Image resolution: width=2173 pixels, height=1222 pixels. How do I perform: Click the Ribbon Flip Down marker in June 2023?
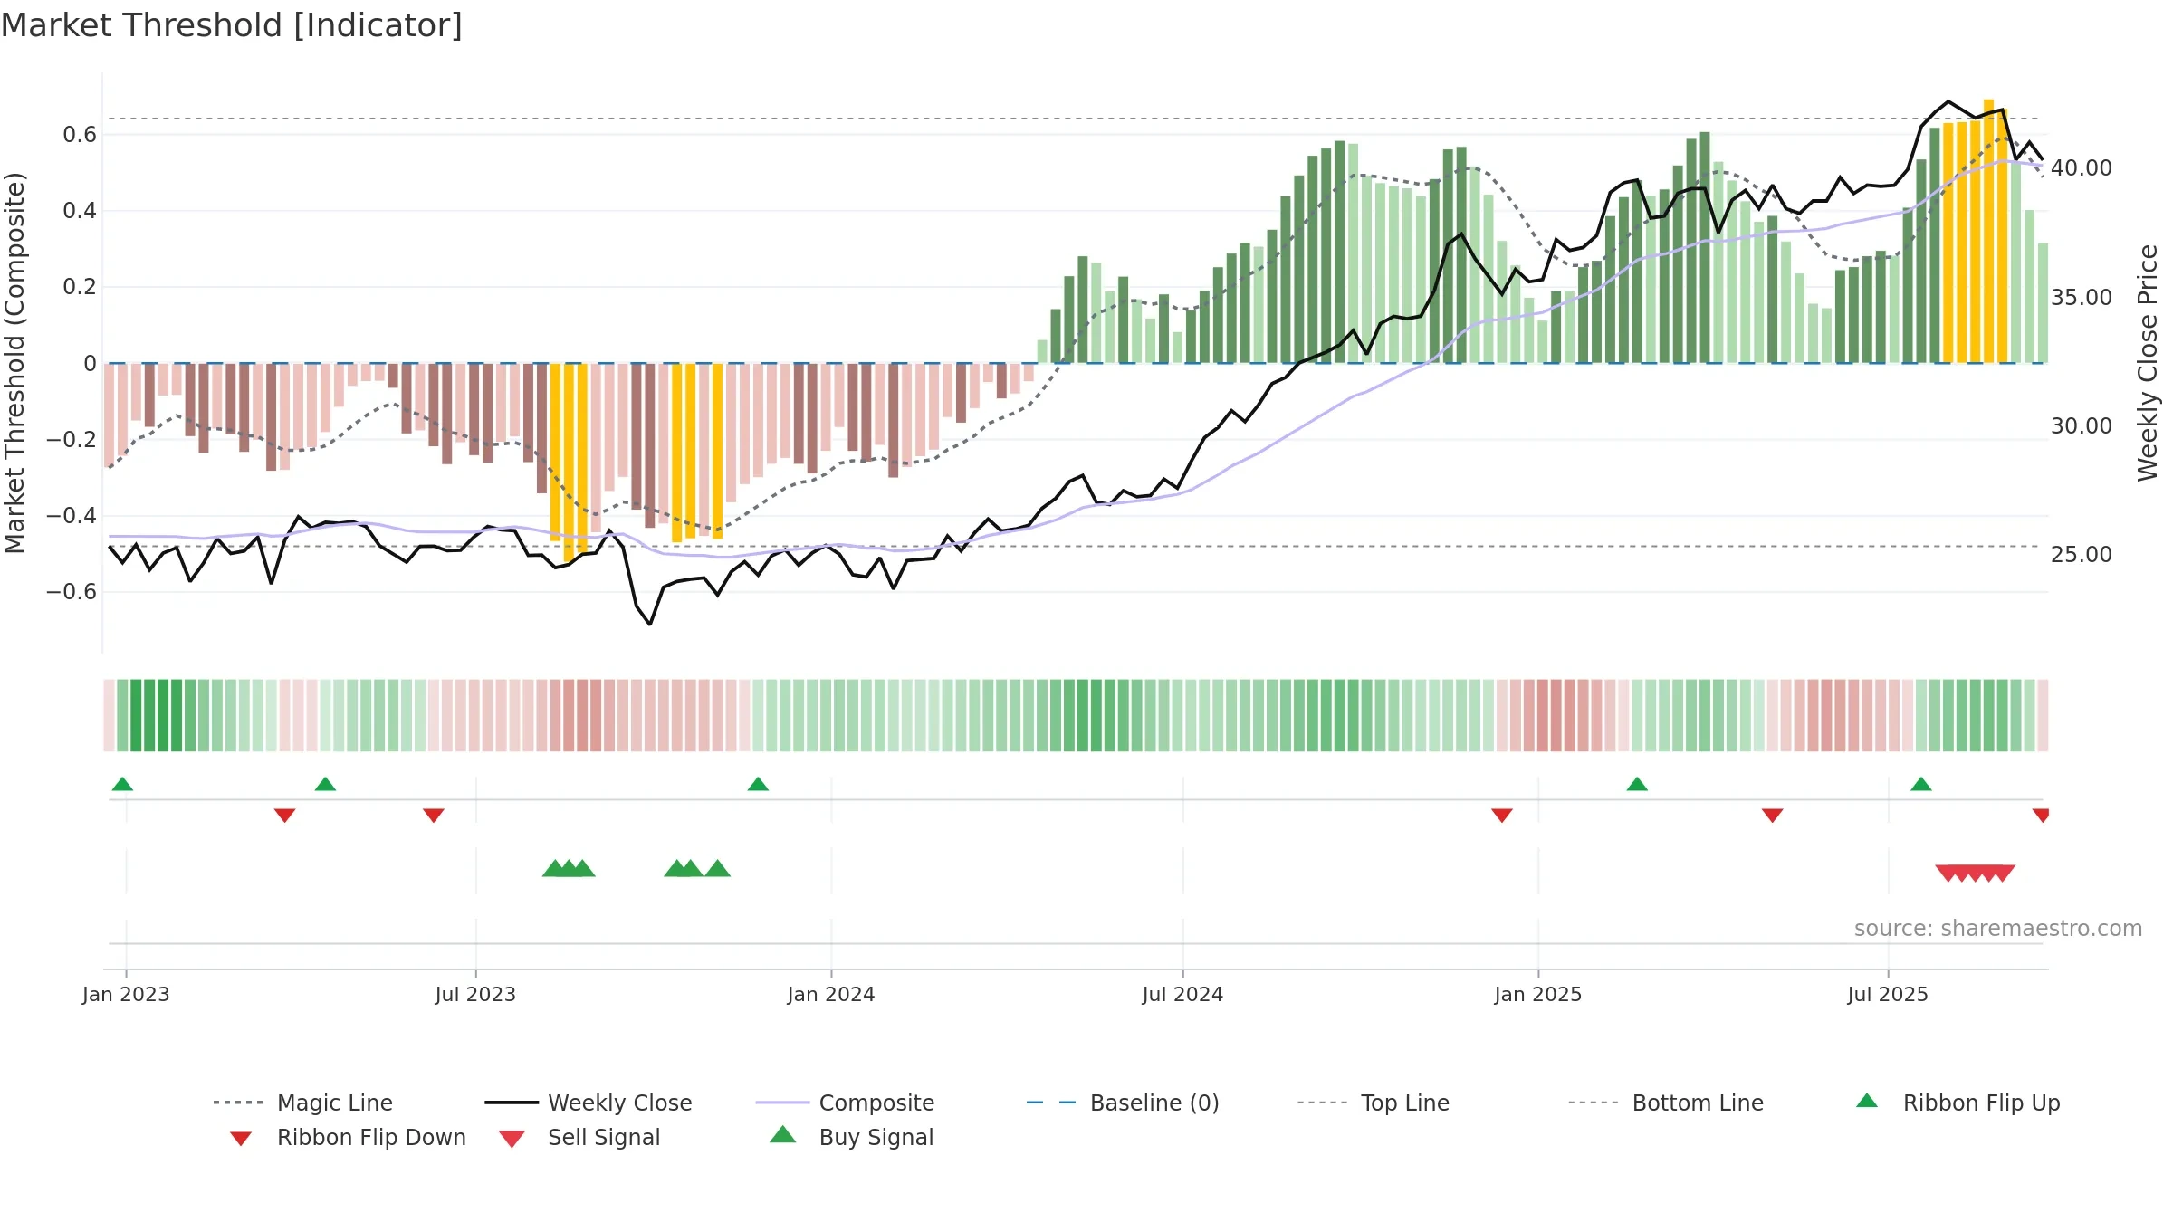click(x=434, y=816)
